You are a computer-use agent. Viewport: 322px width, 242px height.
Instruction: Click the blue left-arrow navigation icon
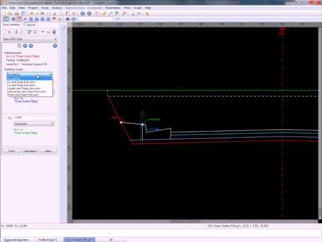[x=83, y=13]
